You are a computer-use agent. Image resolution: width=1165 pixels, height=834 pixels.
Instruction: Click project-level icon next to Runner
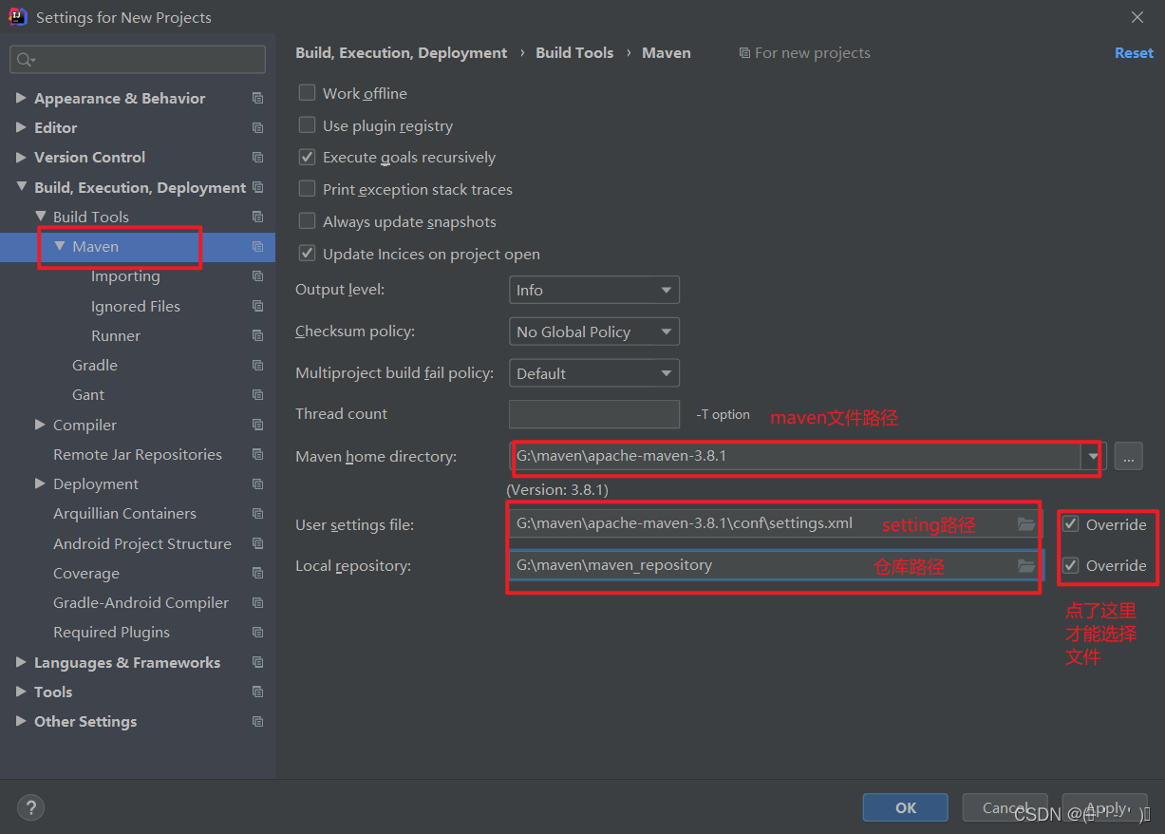257,335
